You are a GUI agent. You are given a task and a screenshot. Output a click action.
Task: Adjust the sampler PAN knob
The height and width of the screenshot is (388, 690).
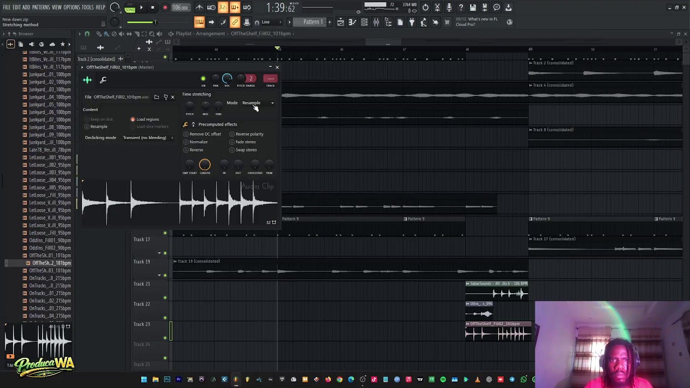(216, 79)
